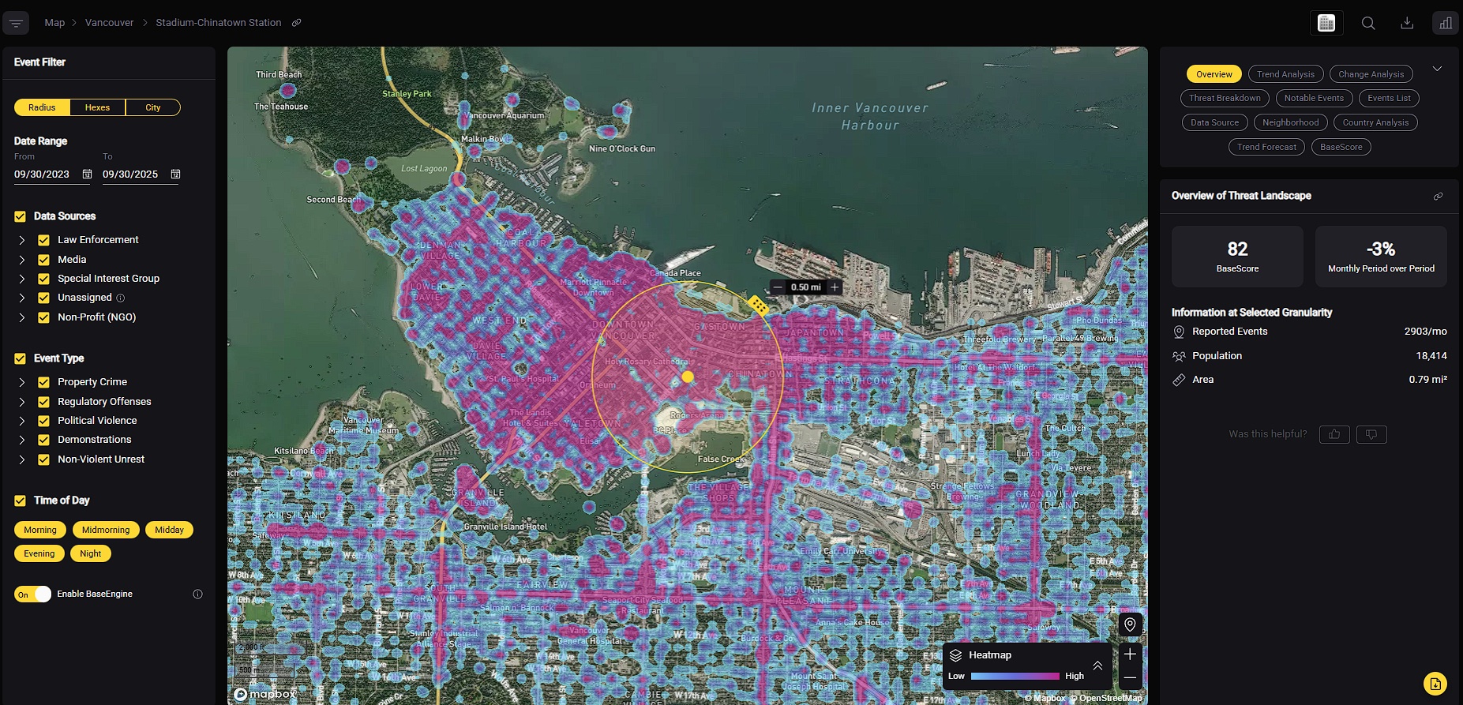
Task: Uncheck the Media checkbox
Action: (x=43, y=260)
